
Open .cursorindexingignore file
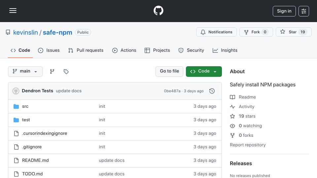click(x=45, y=133)
